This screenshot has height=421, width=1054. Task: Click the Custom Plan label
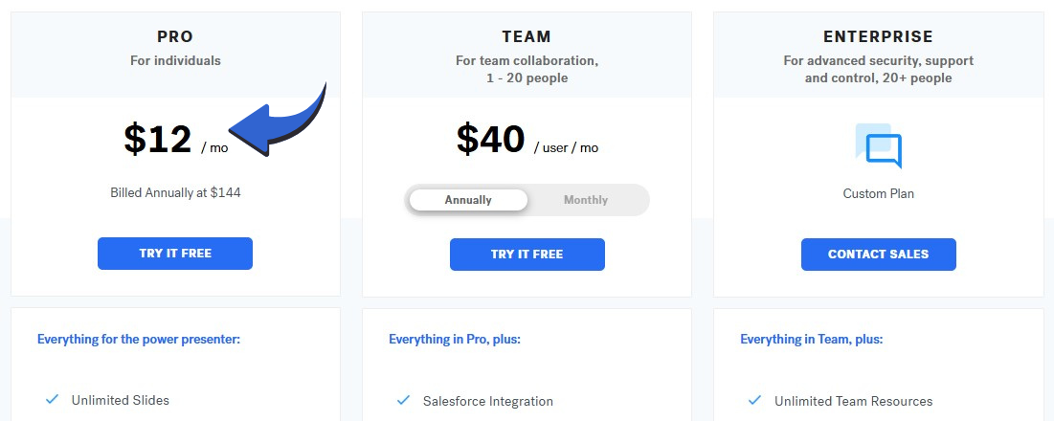[878, 193]
